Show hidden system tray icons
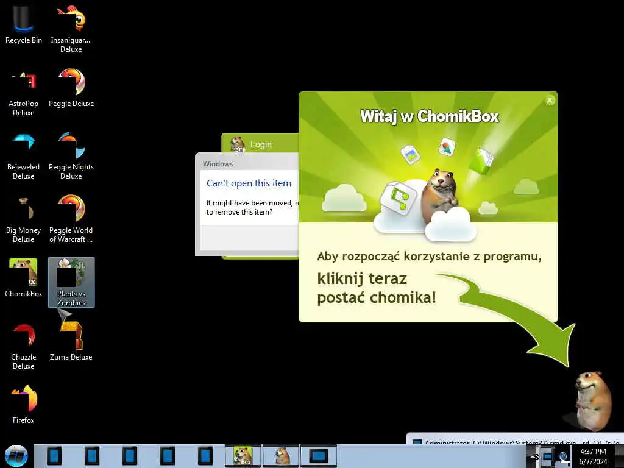The height and width of the screenshot is (468, 624). pos(533,456)
